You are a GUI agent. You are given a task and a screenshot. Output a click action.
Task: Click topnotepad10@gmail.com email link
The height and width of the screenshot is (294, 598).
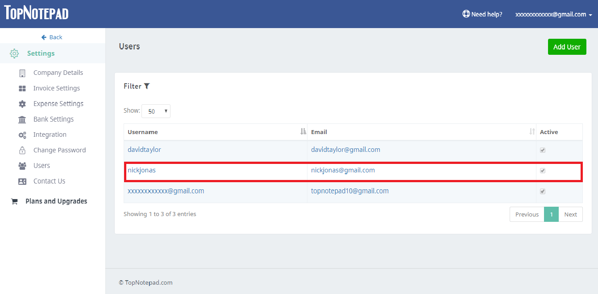(x=350, y=191)
